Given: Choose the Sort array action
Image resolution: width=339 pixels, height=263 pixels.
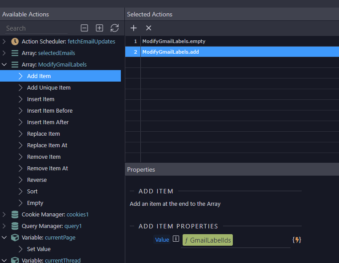Looking at the screenshot, I should coord(32,191).
